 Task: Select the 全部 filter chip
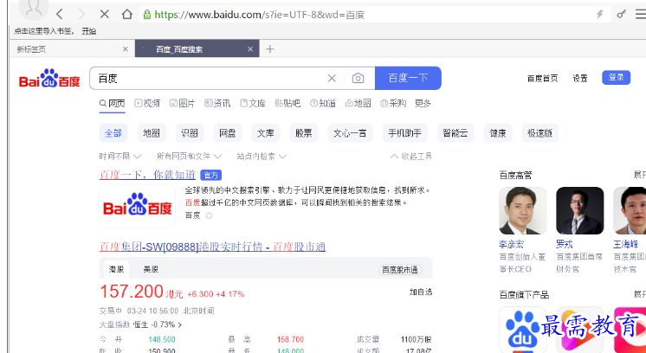(113, 133)
